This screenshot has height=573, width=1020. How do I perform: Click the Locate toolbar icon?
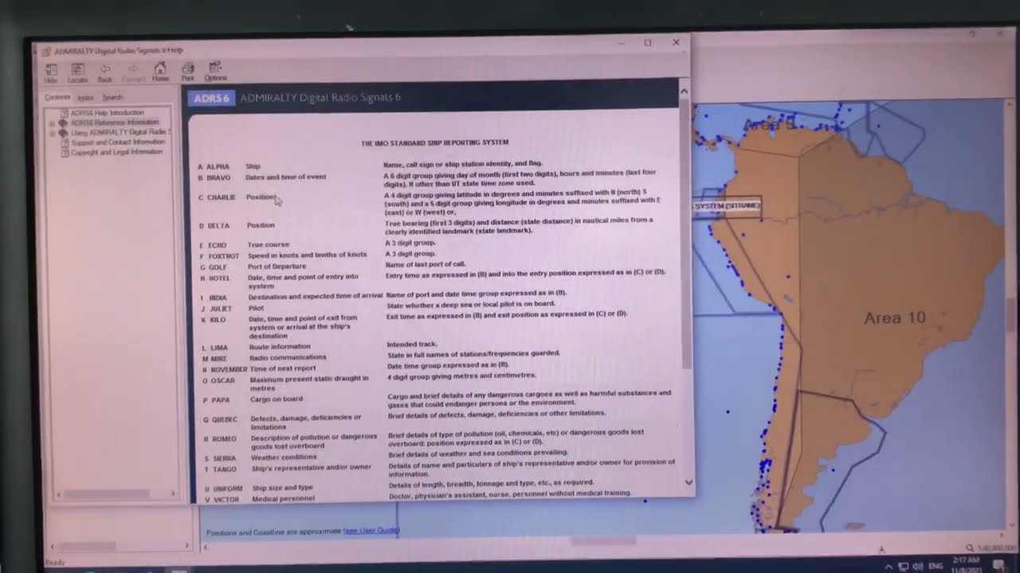tap(77, 72)
